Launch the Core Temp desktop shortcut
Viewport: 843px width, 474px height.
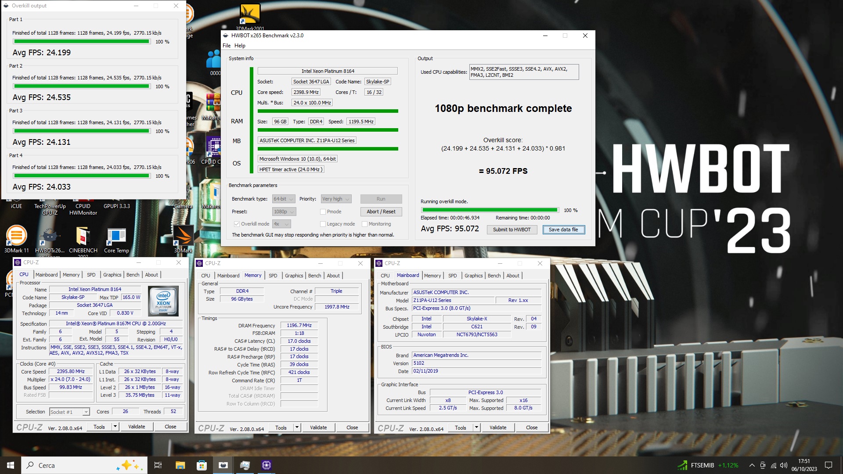pyautogui.click(x=116, y=239)
